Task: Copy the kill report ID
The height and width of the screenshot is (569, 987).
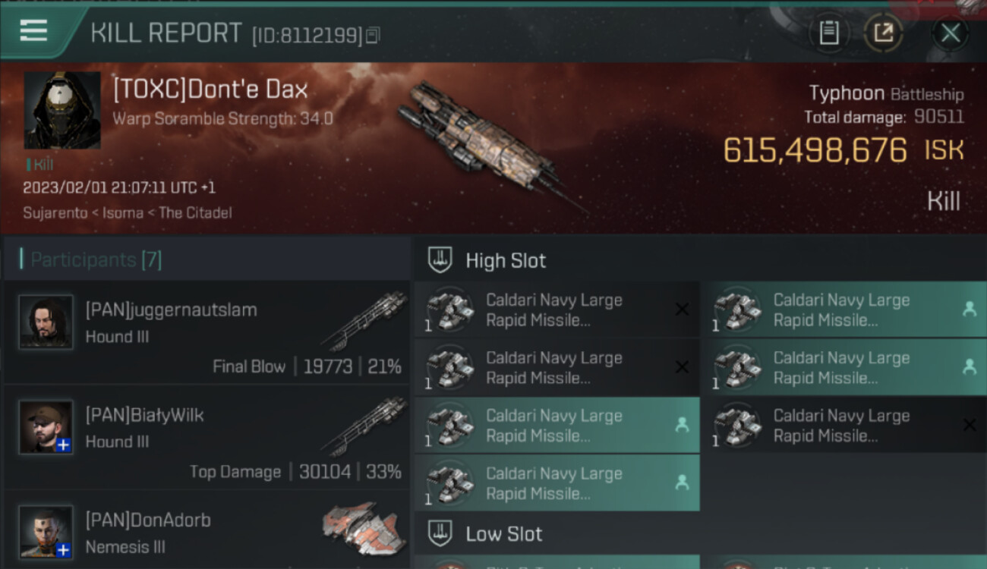Action: (x=373, y=35)
